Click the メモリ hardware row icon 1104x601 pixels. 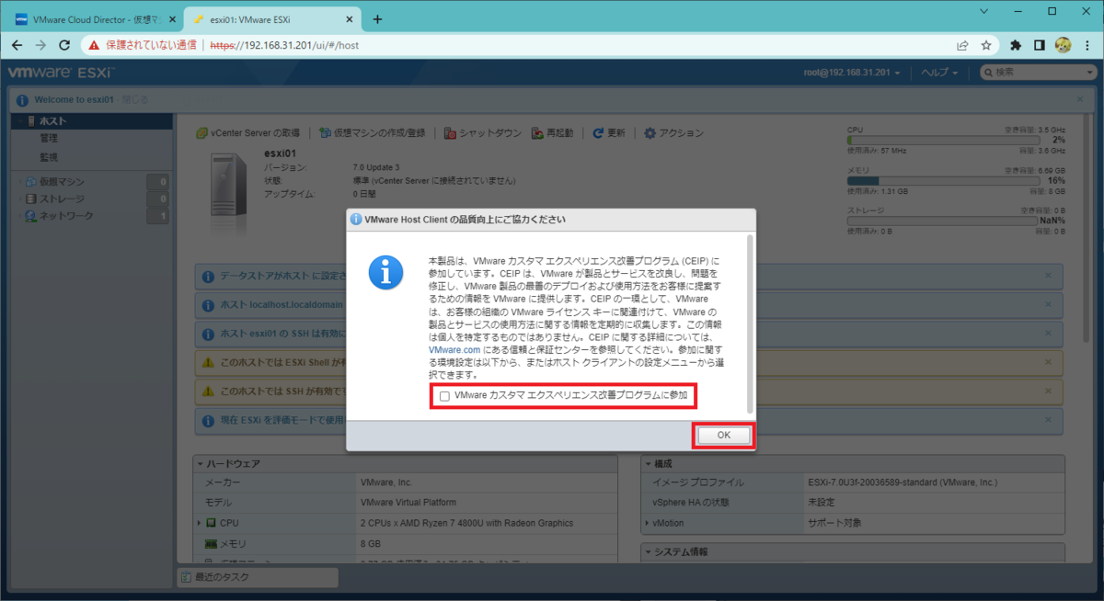point(211,543)
